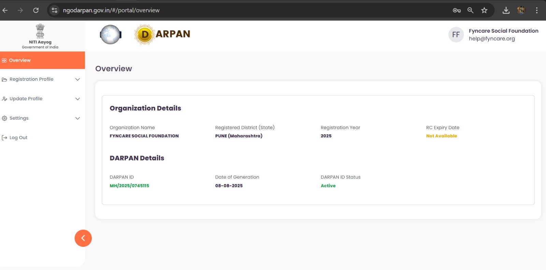Click the Registered District (State) label
The image size is (546, 270).
[x=245, y=127]
